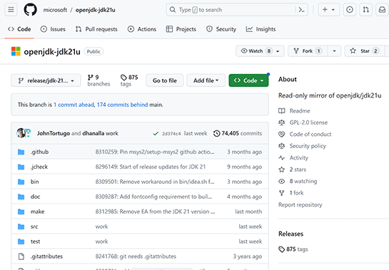Open the 875 tags link beside branches
389x270 pixels.
tap(129, 81)
